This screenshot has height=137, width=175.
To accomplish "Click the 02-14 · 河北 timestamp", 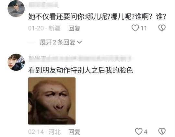I will click(44, 132).
